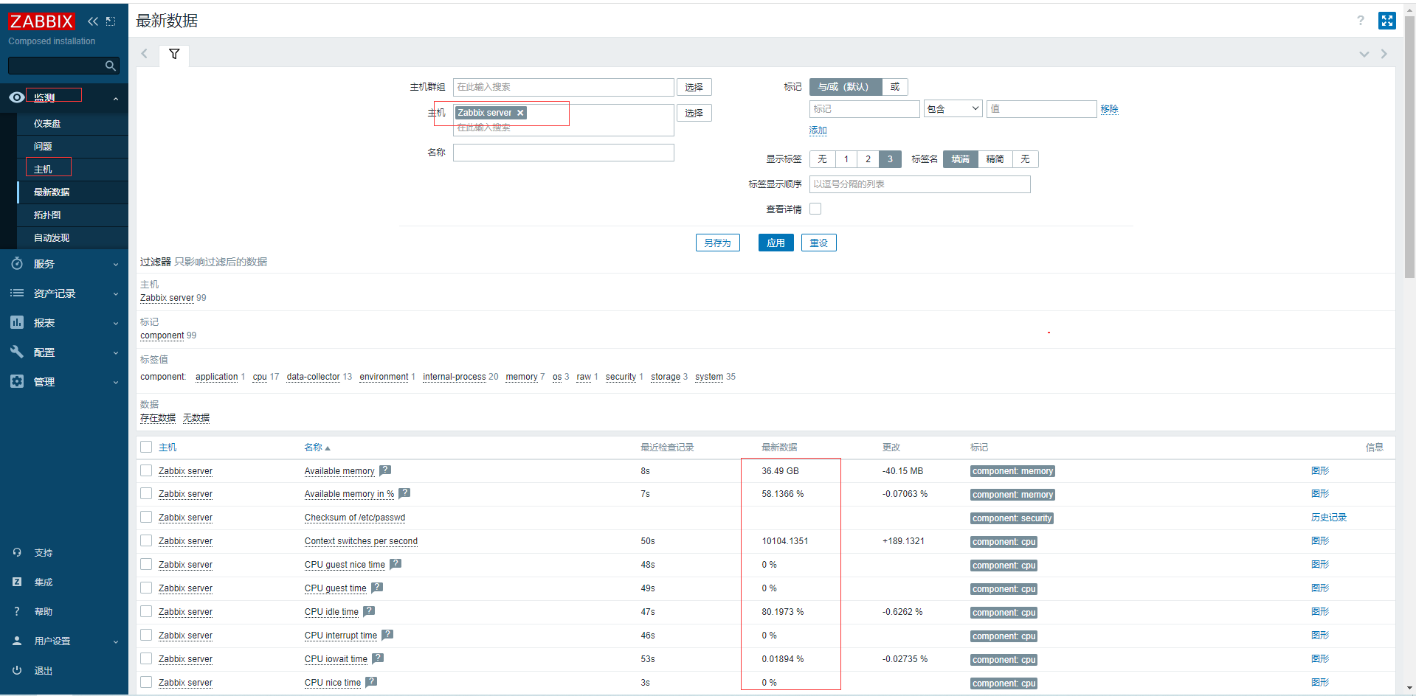Screen dimensions: 1416x696
Task: Open the 包含 tag operator dropdown
Action: [x=953, y=109]
